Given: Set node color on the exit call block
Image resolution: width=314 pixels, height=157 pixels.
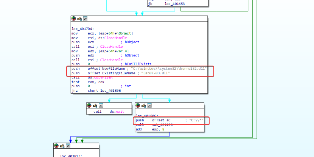Looking at the screenshot, I should [89, 105].
